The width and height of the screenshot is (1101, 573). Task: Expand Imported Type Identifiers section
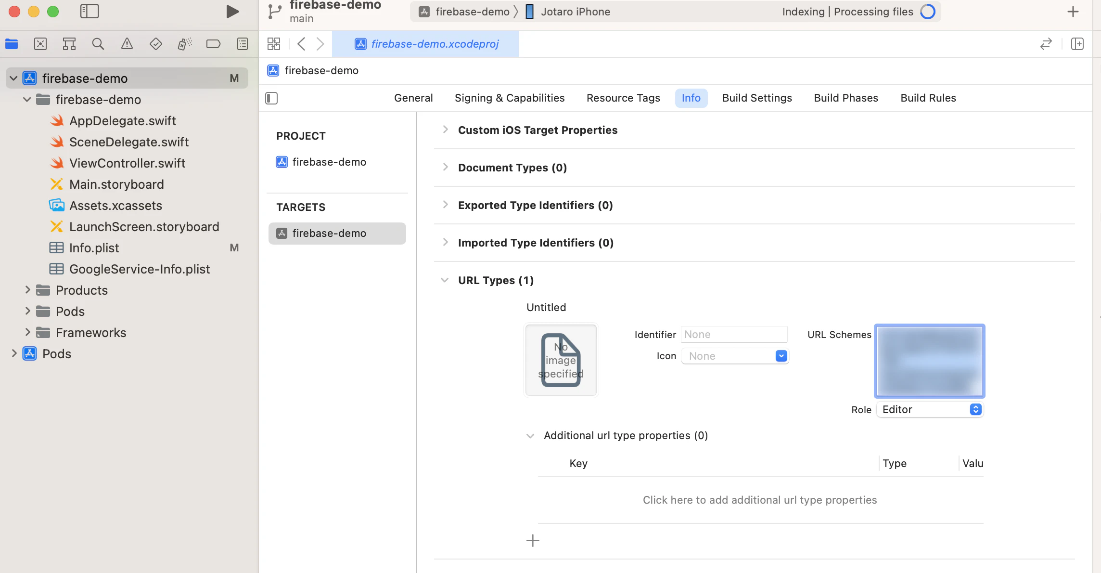445,242
